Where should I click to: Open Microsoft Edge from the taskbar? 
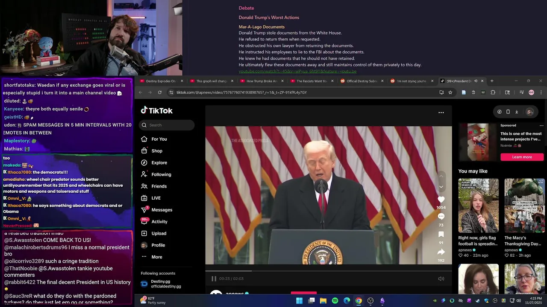click(x=347, y=301)
